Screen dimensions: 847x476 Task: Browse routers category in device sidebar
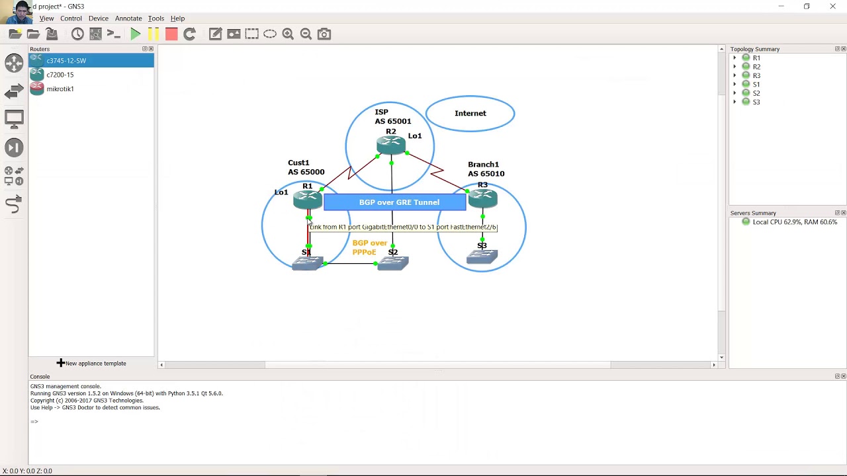tap(14, 63)
